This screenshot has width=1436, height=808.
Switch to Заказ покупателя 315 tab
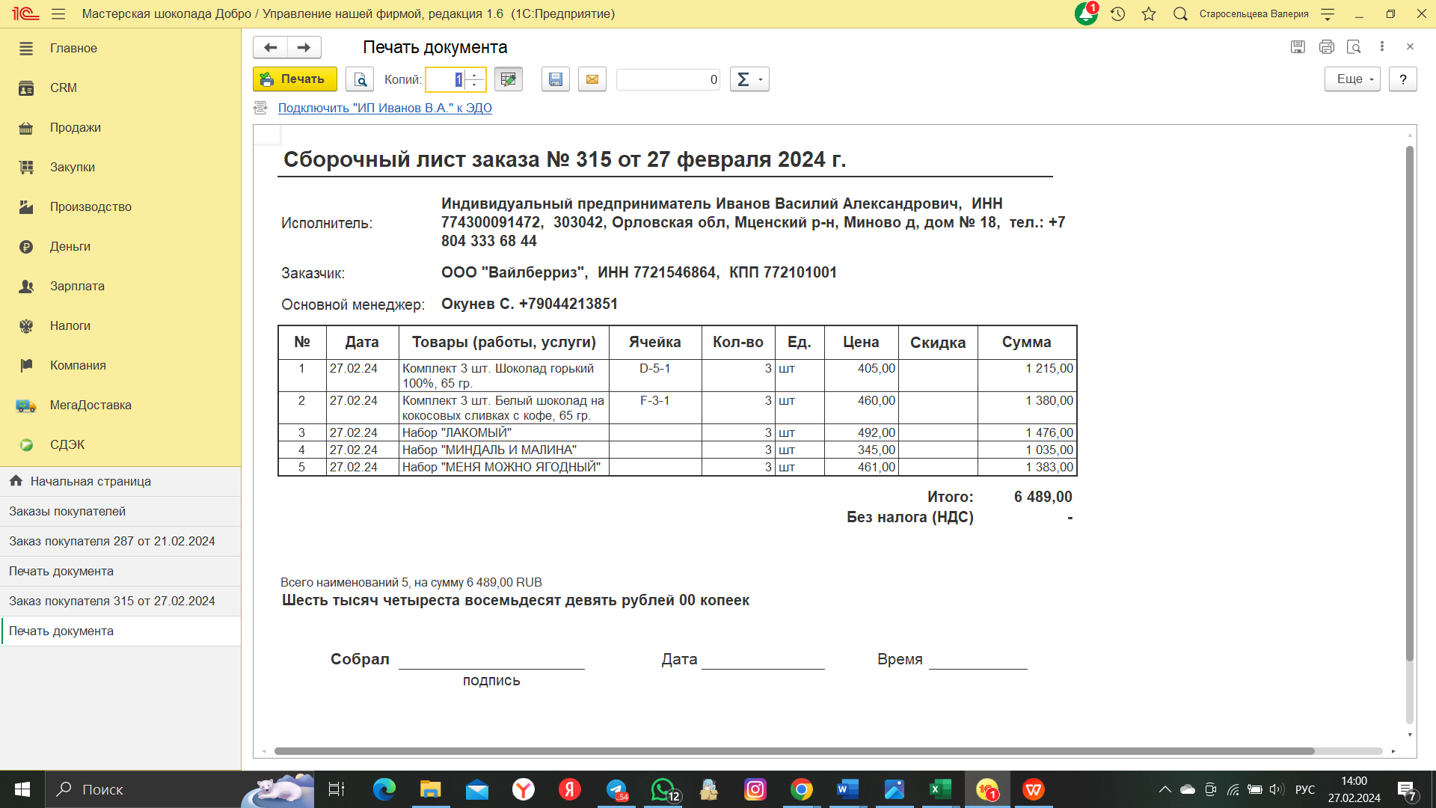click(112, 601)
